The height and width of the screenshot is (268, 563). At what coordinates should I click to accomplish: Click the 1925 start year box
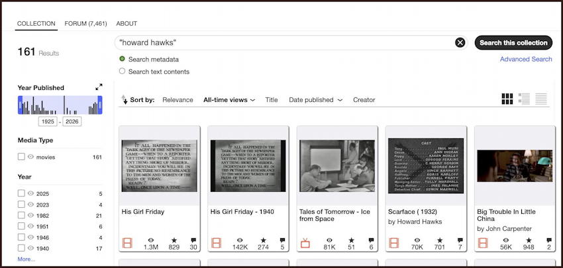[x=48, y=122]
